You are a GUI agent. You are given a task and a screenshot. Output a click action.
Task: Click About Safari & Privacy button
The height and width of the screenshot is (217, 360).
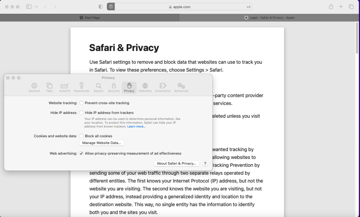pyautogui.click(x=176, y=164)
